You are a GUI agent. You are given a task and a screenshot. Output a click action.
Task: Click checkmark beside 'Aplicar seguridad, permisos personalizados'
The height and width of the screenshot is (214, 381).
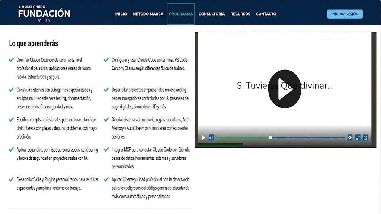(11, 150)
